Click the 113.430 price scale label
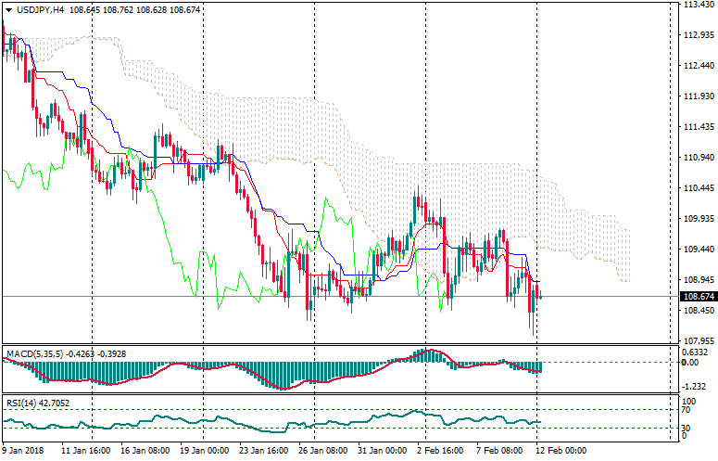Image resolution: width=718 pixels, height=461 pixels. tap(697, 6)
